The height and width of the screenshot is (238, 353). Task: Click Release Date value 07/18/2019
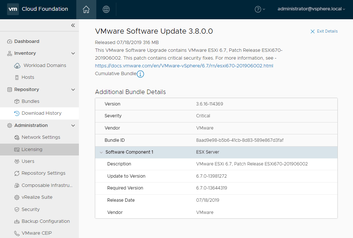click(207, 200)
